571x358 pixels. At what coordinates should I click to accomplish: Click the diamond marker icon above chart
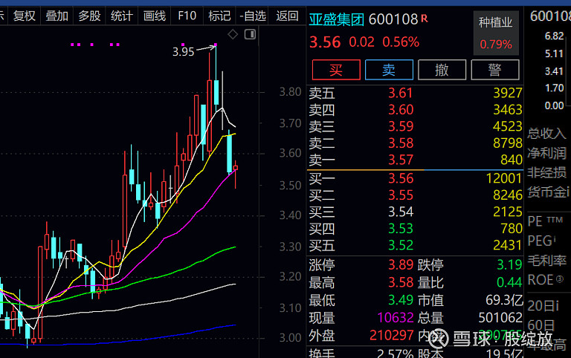pos(233,35)
